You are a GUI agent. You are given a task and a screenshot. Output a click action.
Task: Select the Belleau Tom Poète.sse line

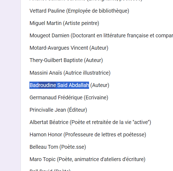pyautogui.click(x=58, y=147)
